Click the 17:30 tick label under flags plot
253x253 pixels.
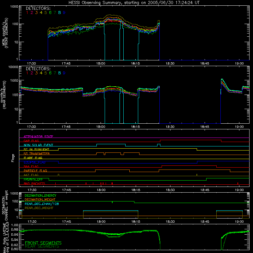tap(32, 190)
